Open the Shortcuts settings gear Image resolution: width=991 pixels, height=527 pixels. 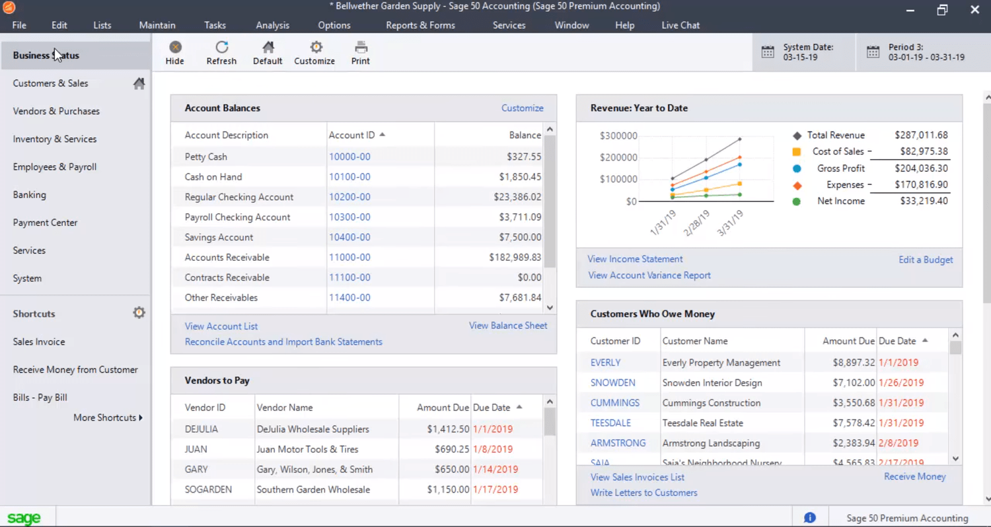(x=139, y=312)
